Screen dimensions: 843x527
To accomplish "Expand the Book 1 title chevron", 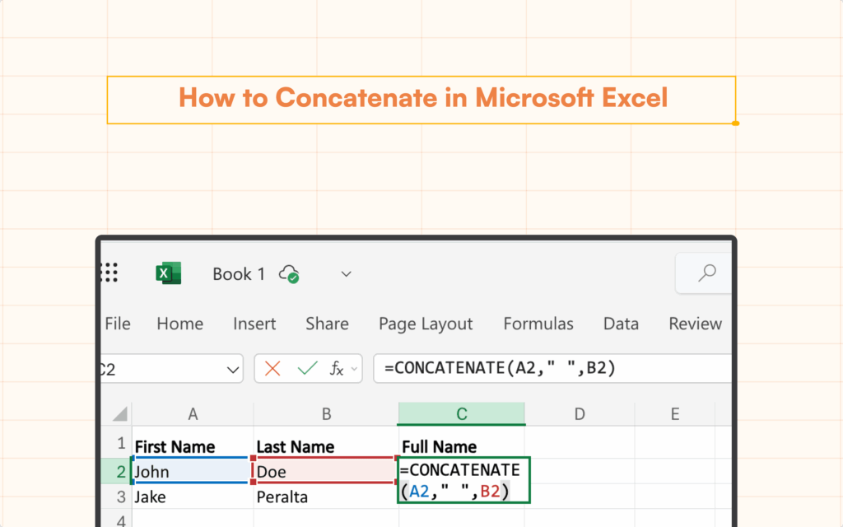I will [347, 274].
